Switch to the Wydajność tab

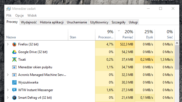coord(29,22)
